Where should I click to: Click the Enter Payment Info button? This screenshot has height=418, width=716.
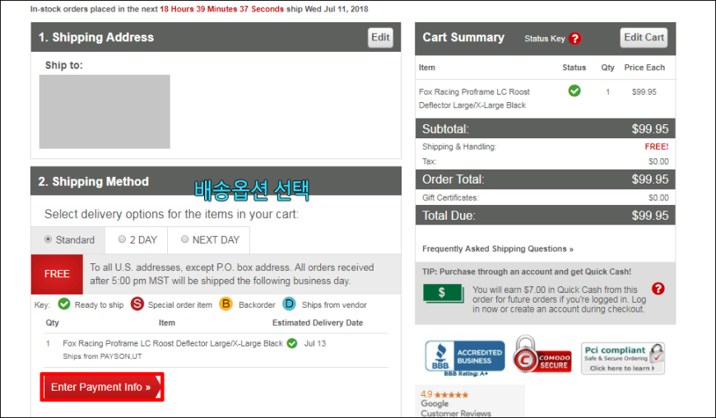(x=102, y=387)
